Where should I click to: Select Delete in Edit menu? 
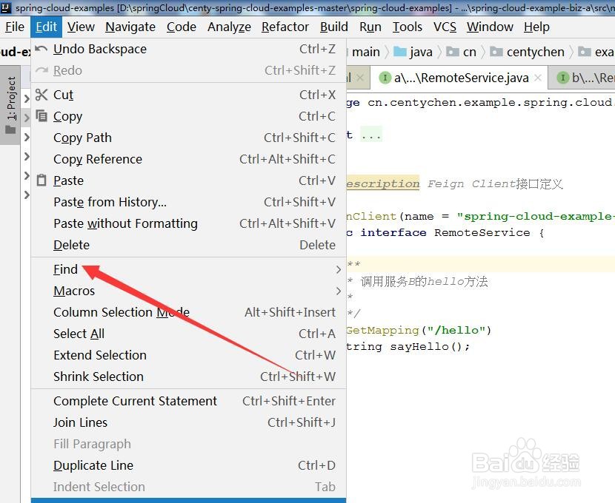(188, 245)
